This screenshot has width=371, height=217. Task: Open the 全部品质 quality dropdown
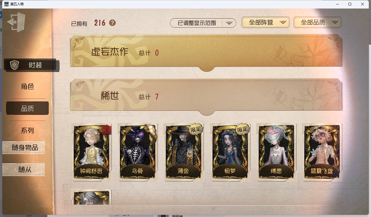(317, 23)
